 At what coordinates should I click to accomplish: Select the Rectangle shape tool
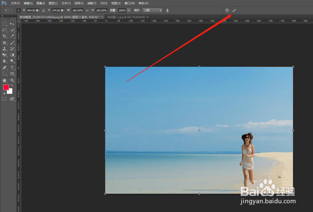(x=12, y=74)
